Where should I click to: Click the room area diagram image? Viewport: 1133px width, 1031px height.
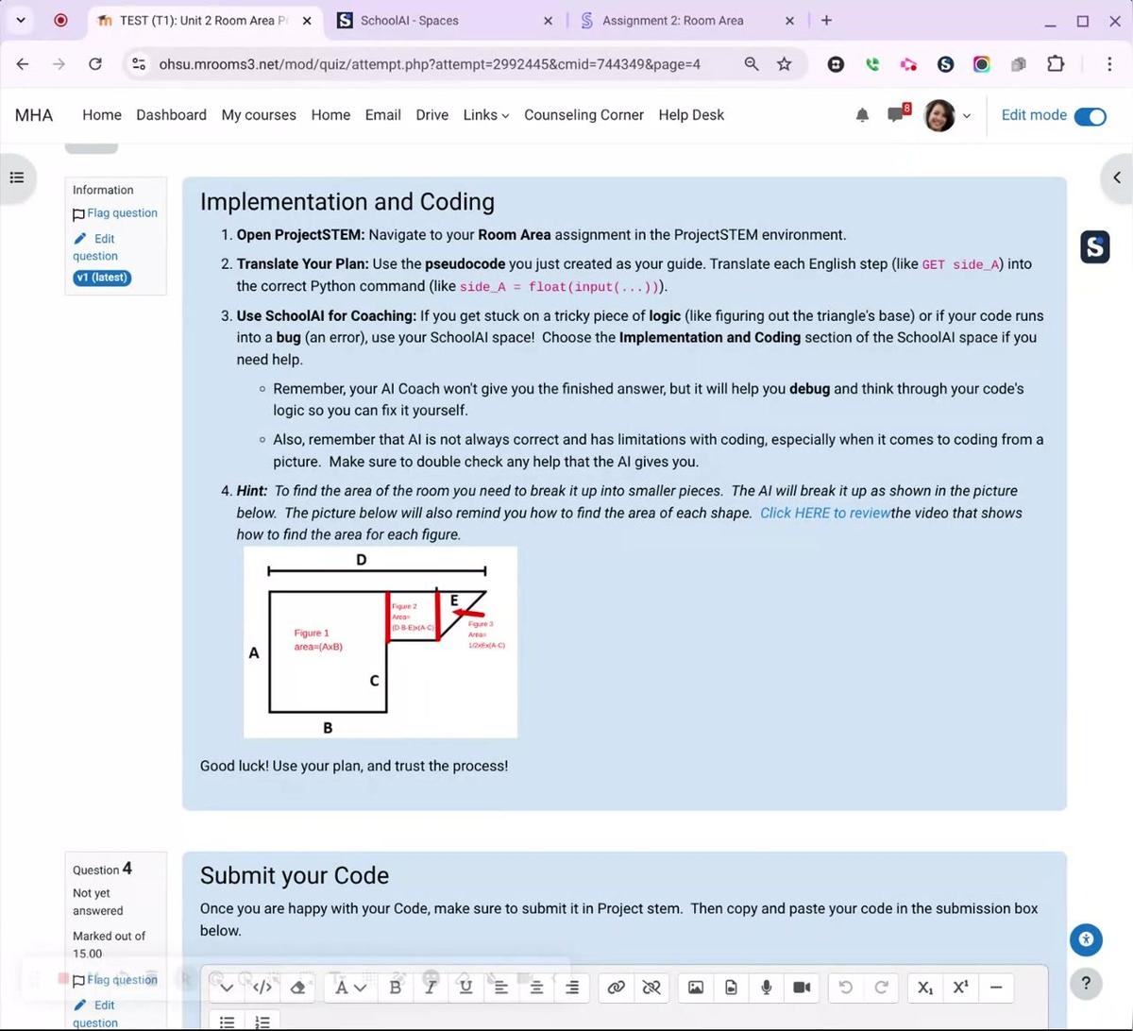point(380,642)
